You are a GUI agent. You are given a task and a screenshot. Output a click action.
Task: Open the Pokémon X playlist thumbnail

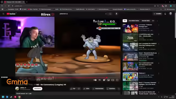tap(130, 76)
